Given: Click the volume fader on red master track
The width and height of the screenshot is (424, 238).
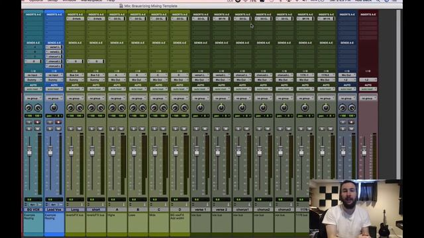Looking at the screenshot, I should click(364, 151).
